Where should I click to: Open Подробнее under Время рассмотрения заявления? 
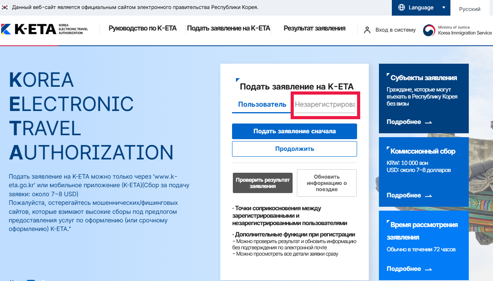(404, 269)
